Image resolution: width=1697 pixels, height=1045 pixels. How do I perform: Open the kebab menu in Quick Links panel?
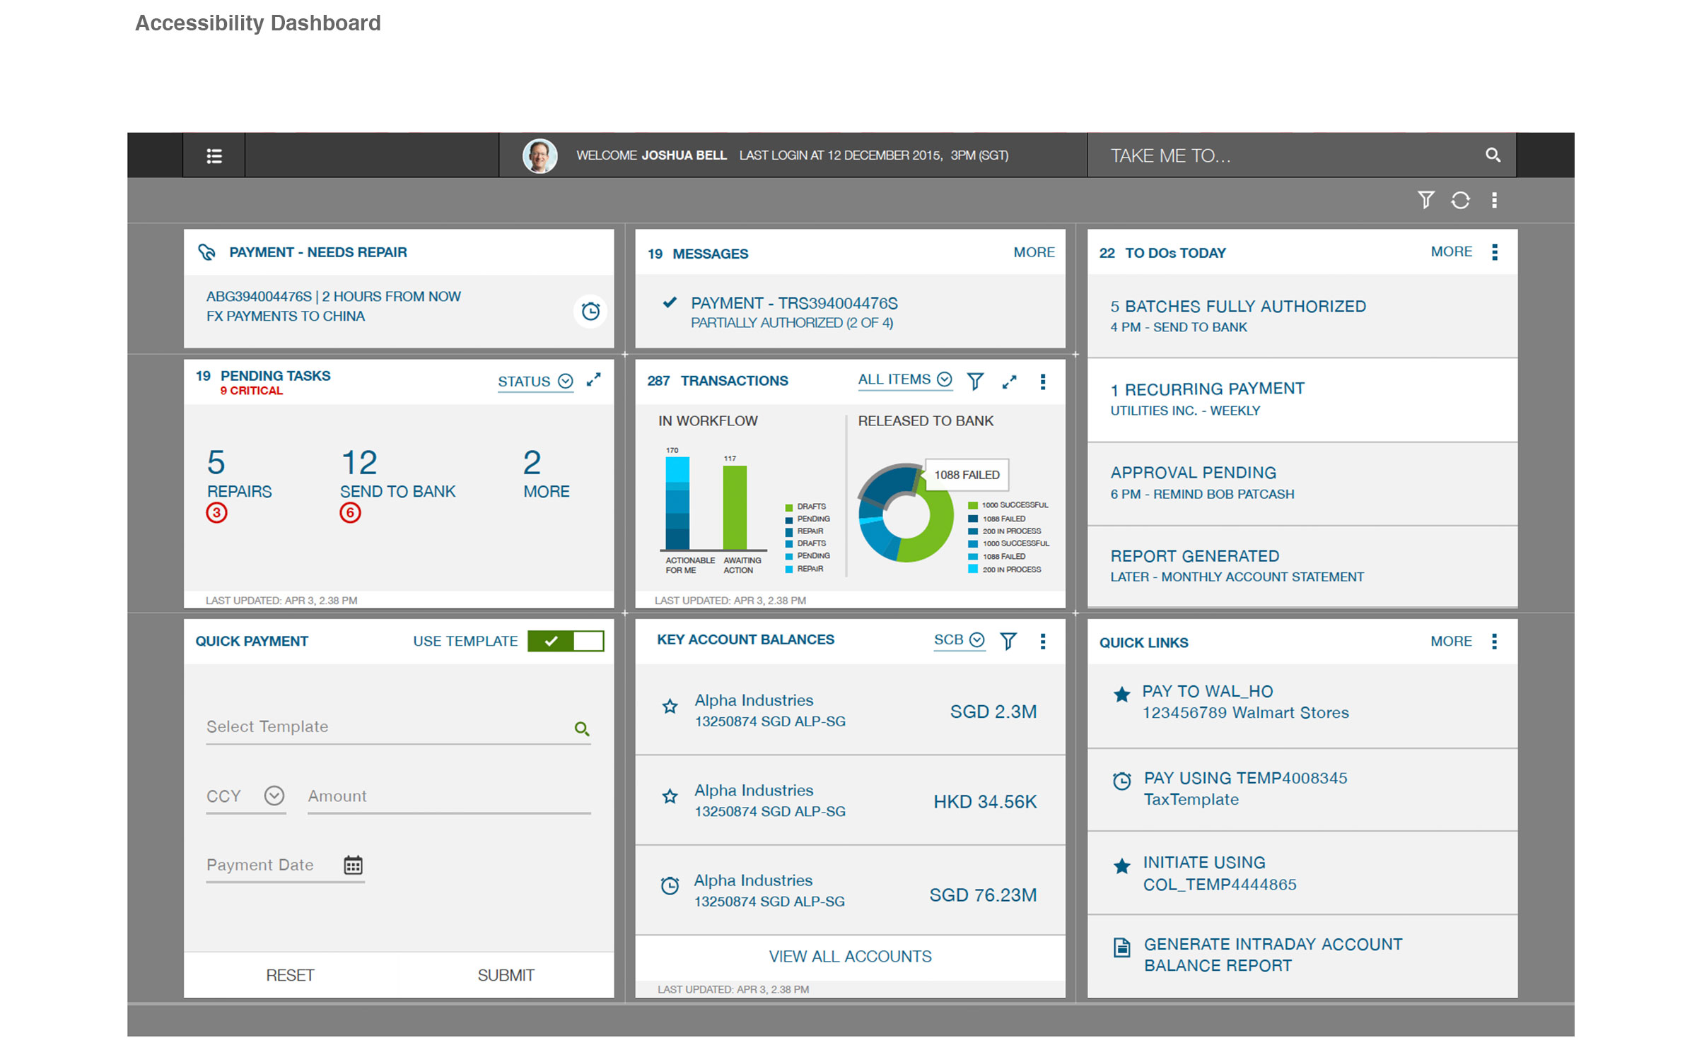click(x=1495, y=642)
